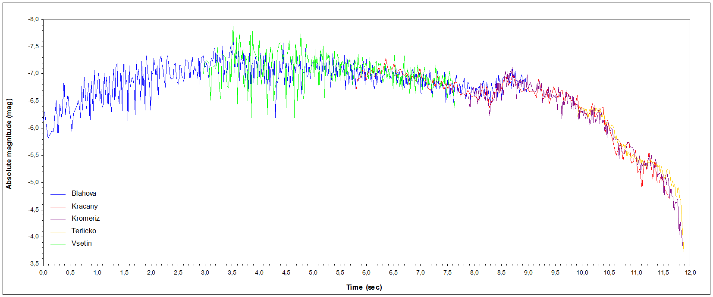713x297 pixels.
Task: Click the 3,5 tick label on time axis
Action: pos(232,272)
